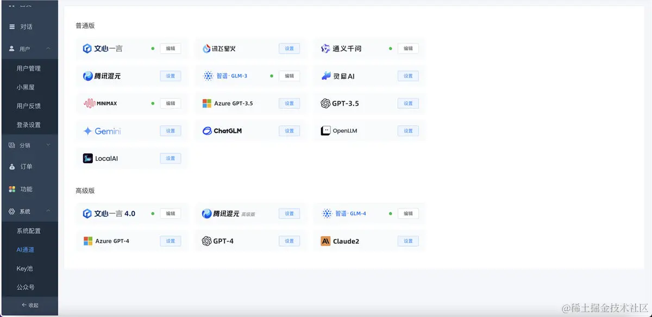Click 设置 button for 腾讯混元 高级版
652x317 pixels.
[290, 214]
